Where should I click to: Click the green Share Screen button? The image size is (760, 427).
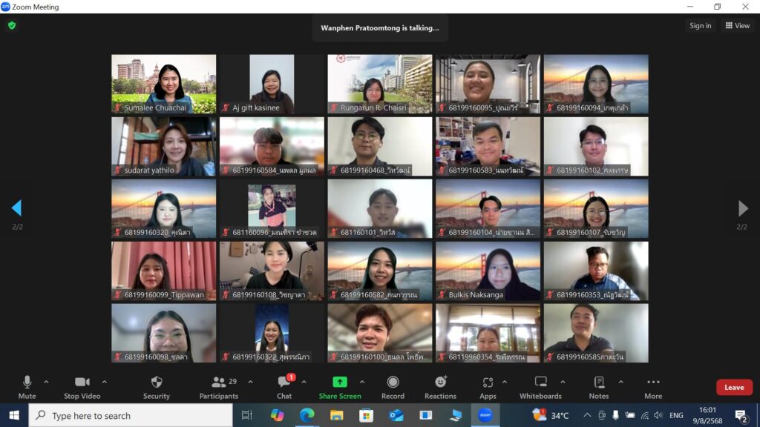[340, 386]
